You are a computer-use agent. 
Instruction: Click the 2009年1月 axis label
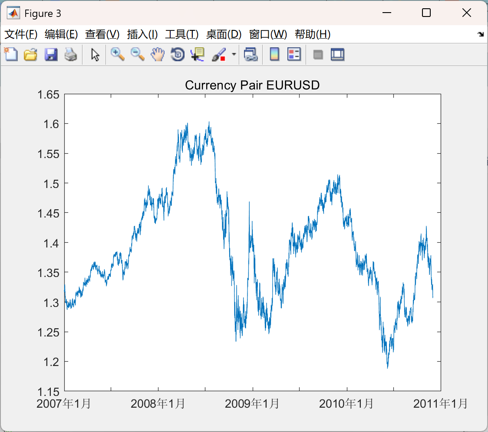(x=252, y=404)
